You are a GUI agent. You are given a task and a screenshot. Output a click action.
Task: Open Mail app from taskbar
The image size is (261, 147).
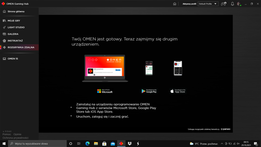point(113,144)
